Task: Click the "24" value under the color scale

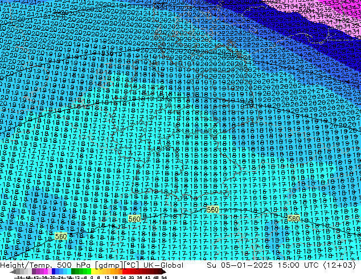Action: click(x=123, y=277)
